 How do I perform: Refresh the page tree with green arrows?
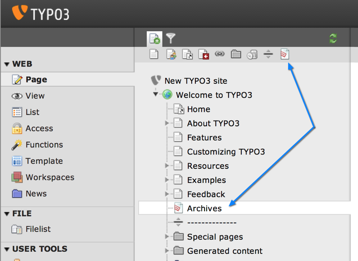(333, 38)
